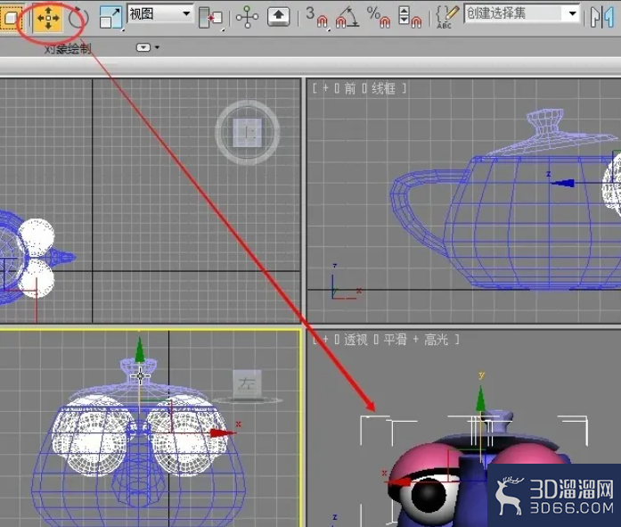Activate the Select and Move tool
The height and width of the screenshot is (527, 621).
tap(48, 18)
